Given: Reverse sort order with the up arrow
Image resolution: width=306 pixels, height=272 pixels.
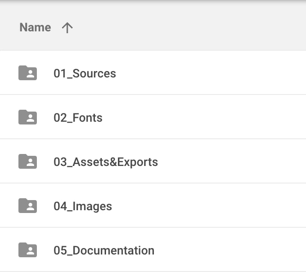Looking at the screenshot, I should [x=67, y=28].
